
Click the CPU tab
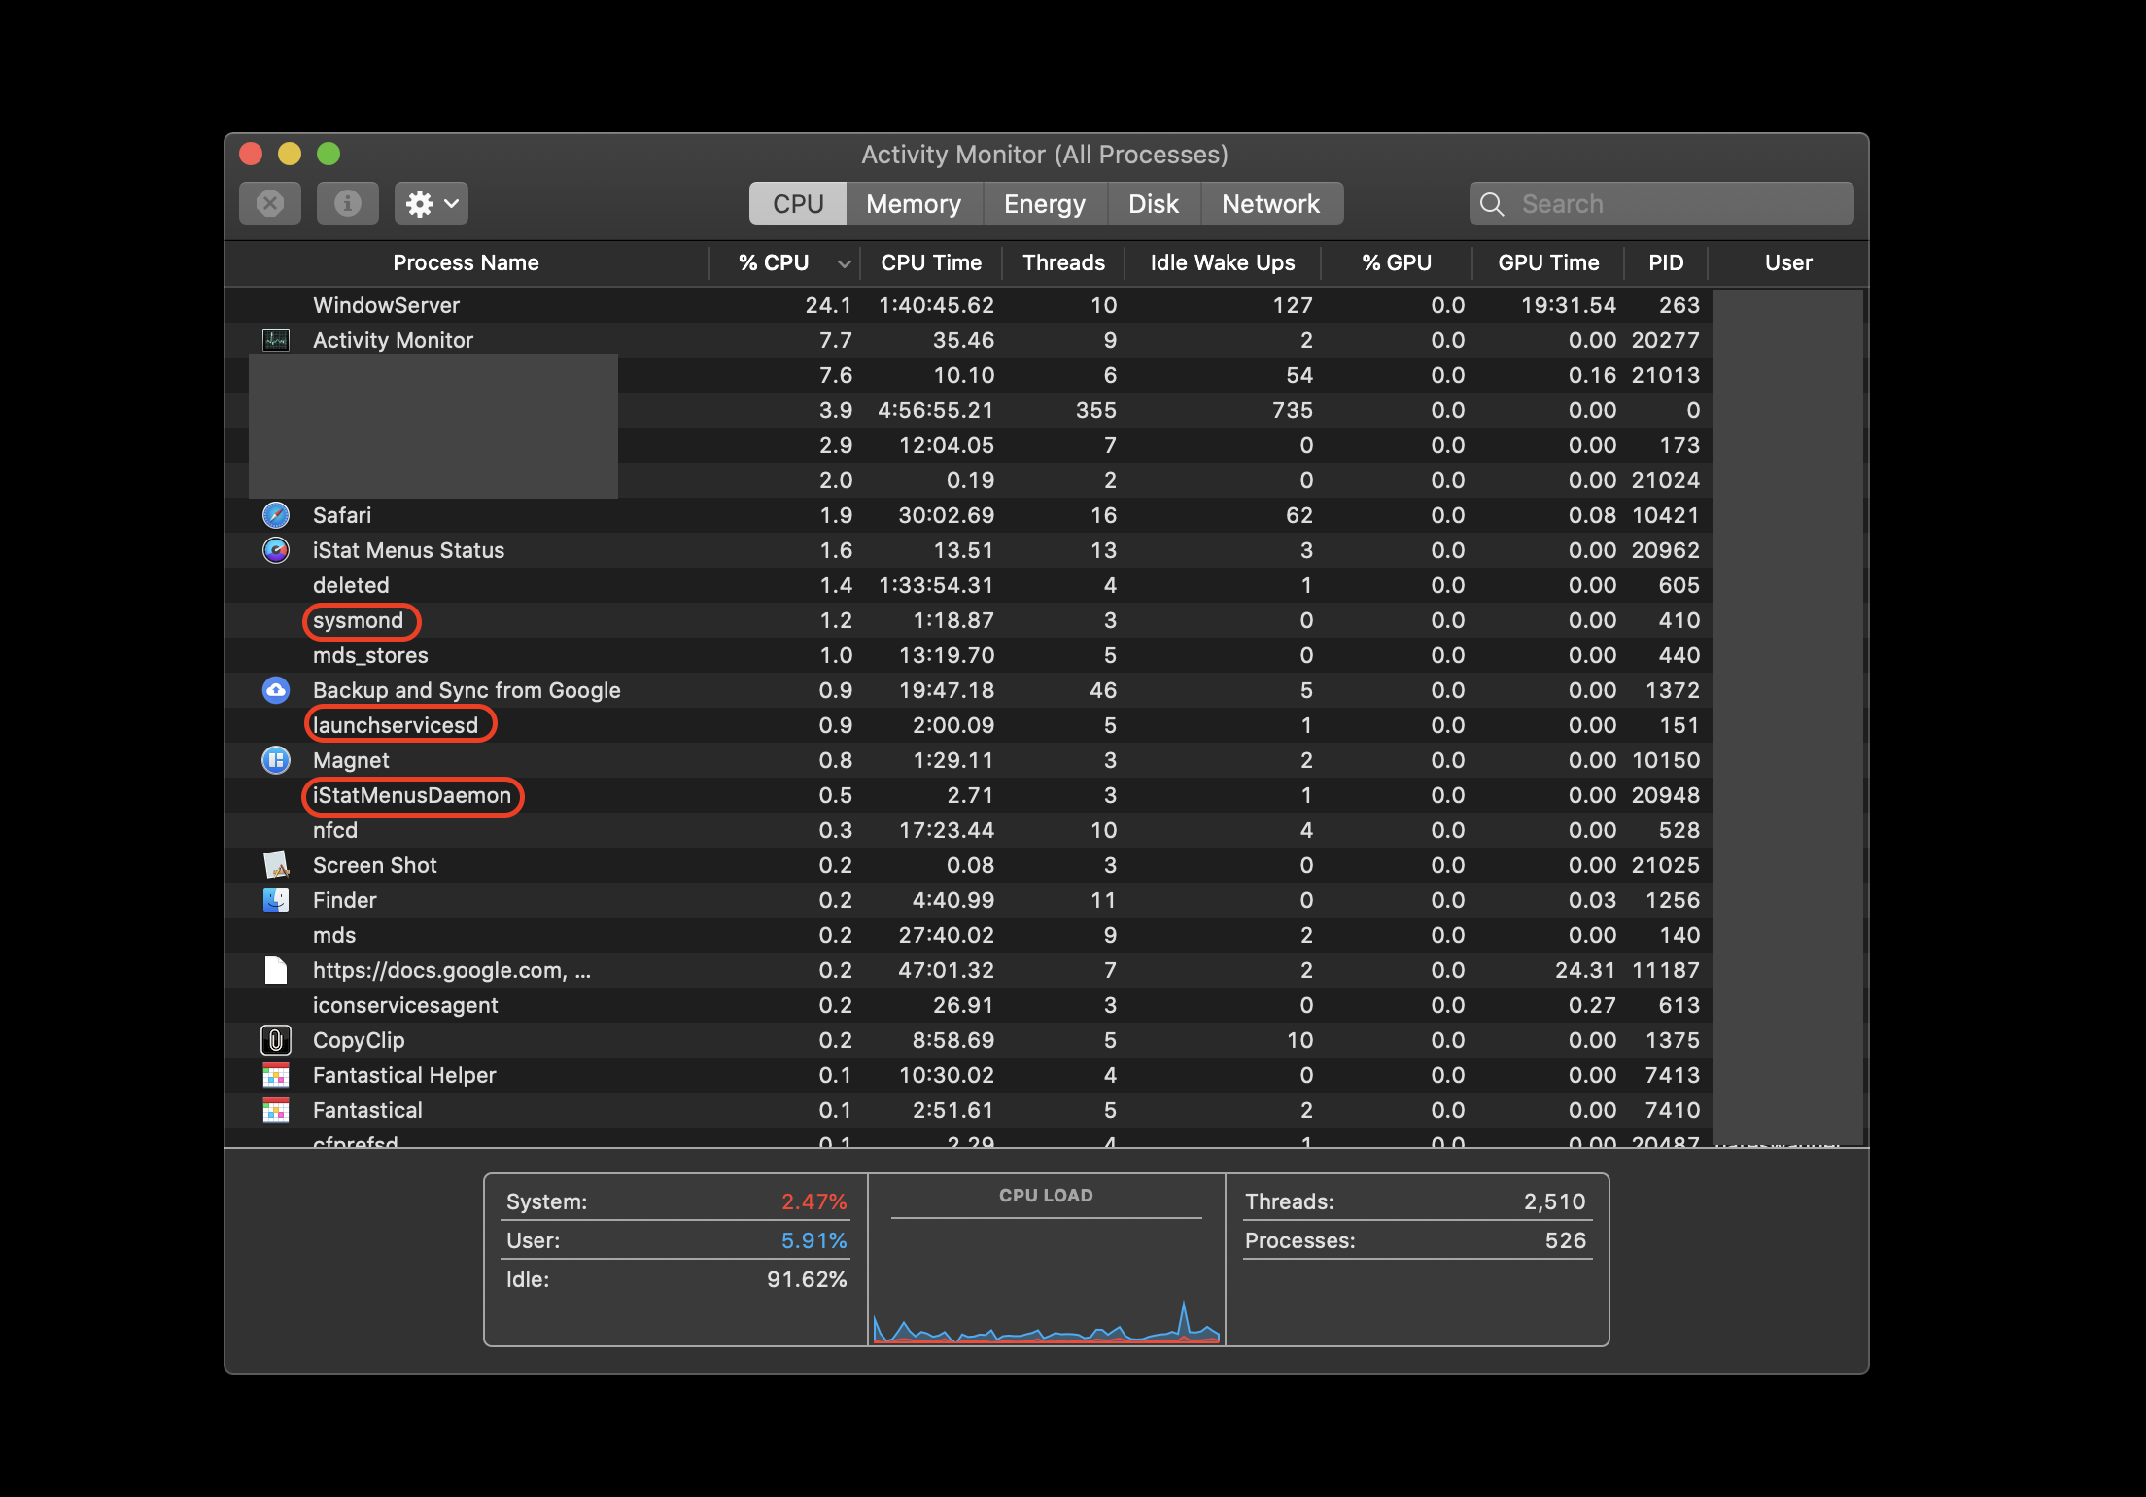tap(799, 202)
